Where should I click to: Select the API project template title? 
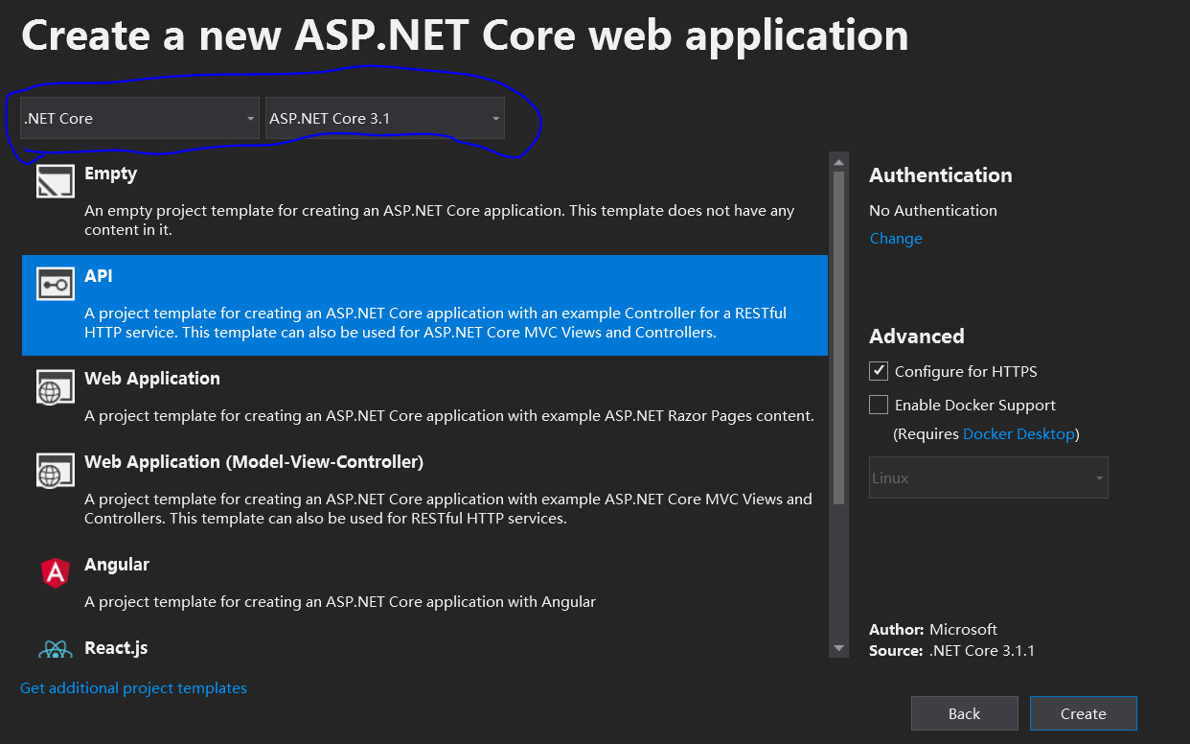pyautogui.click(x=99, y=276)
